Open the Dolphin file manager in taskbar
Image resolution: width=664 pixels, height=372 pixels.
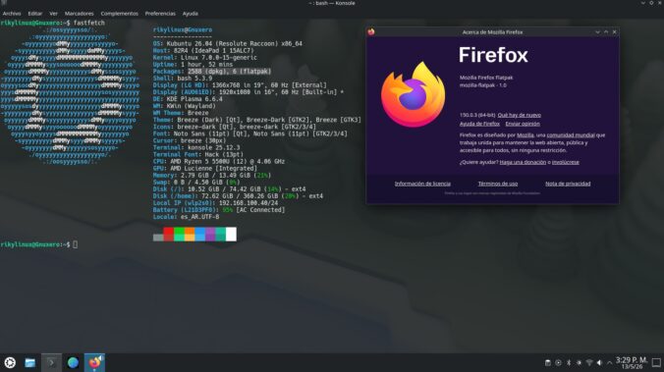[x=30, y=363]
